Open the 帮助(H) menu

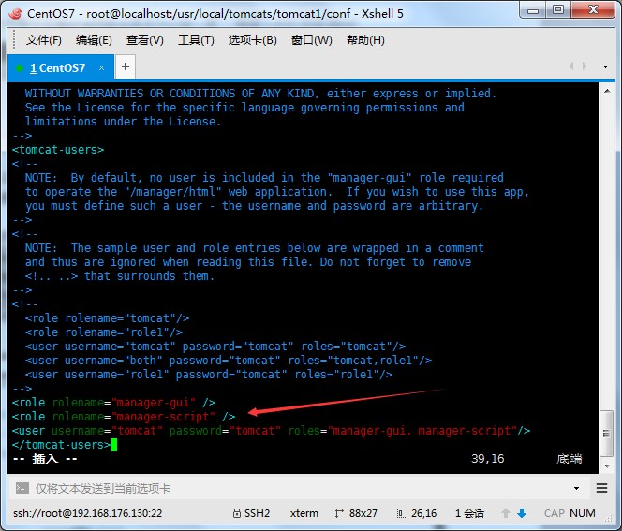click(x=365, y=40)
